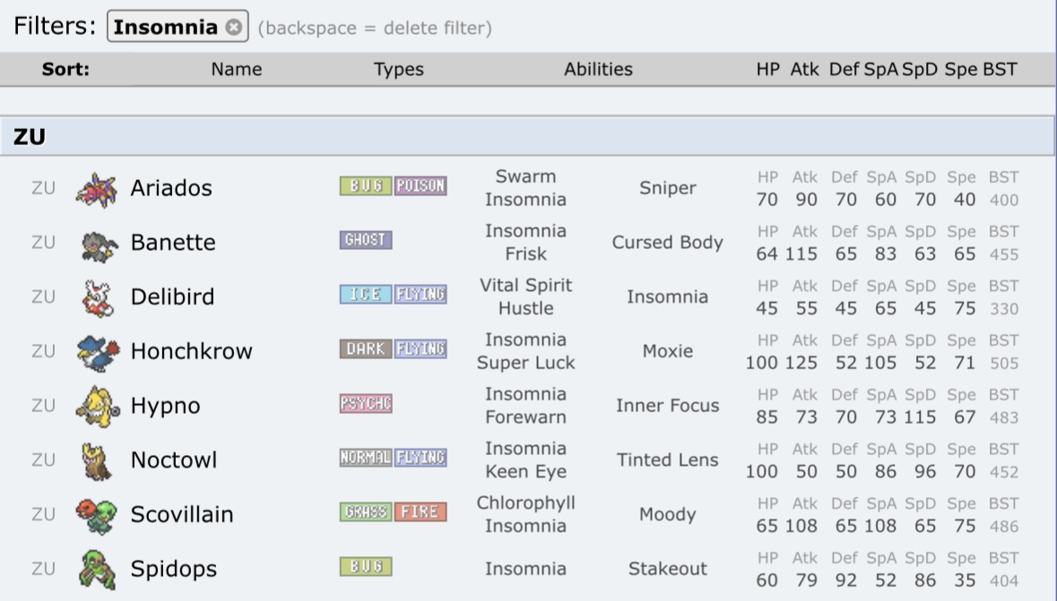Click the Noctowl sprite icon
Image resolution: width=1057 pixels, height=601 pixels.
(x=97, y=461)
